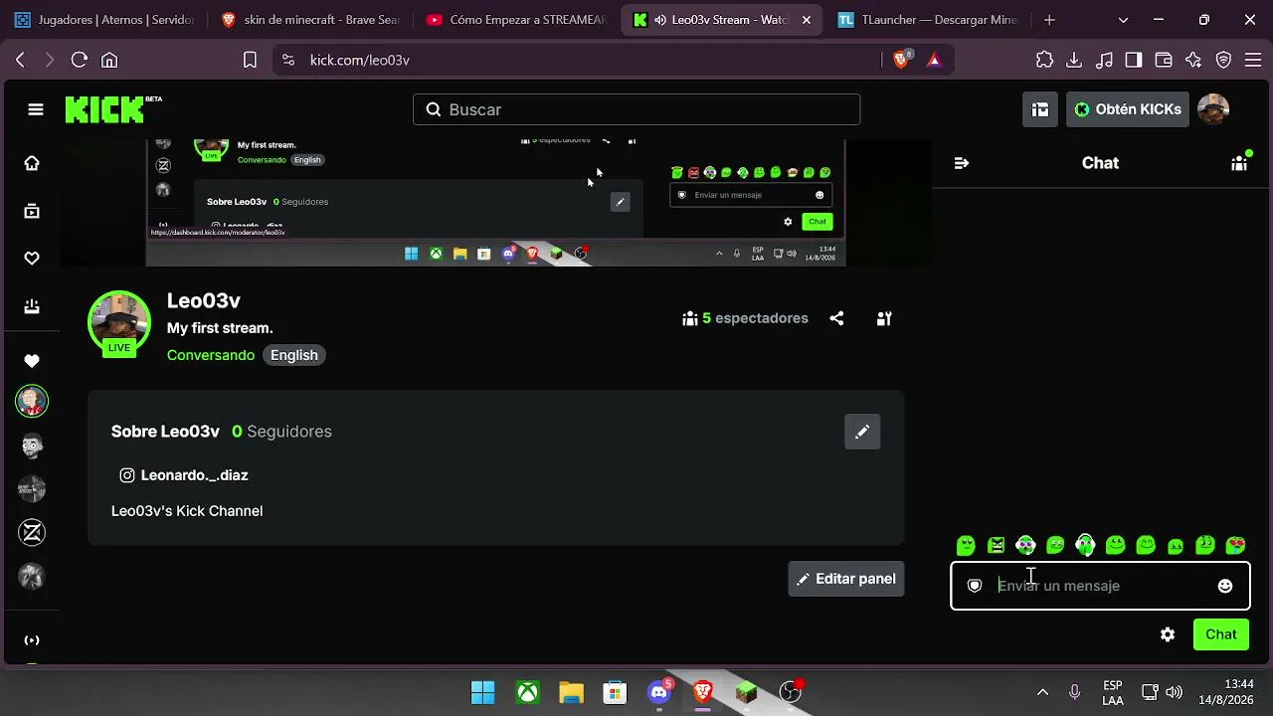Open chat settings gear
The image size is (1273, 716).
pos(1168,634)
